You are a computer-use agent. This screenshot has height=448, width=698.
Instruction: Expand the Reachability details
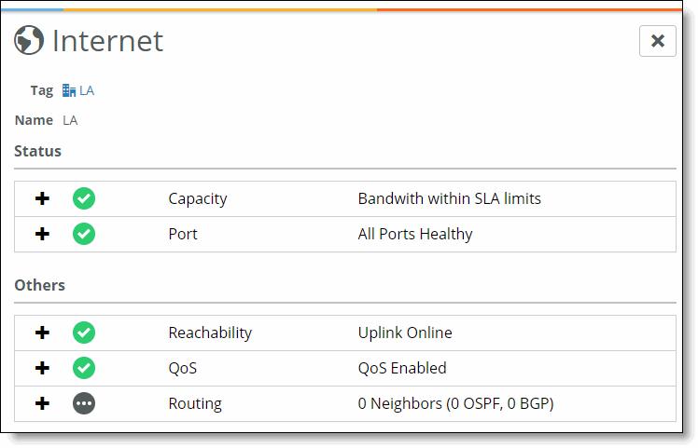[42, 333]
